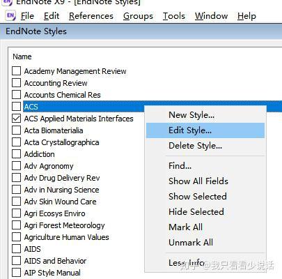This screenshot has width=282, height=279.
Task: Select the Academy Management Review style name
Action: pyautogui.click(x=75, y=71)
